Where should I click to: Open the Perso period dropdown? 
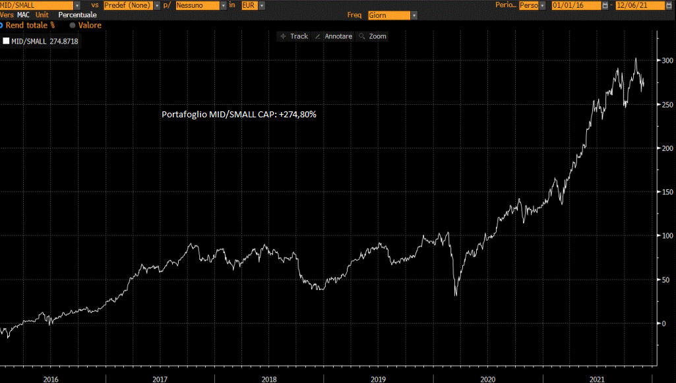pos(543,5)
